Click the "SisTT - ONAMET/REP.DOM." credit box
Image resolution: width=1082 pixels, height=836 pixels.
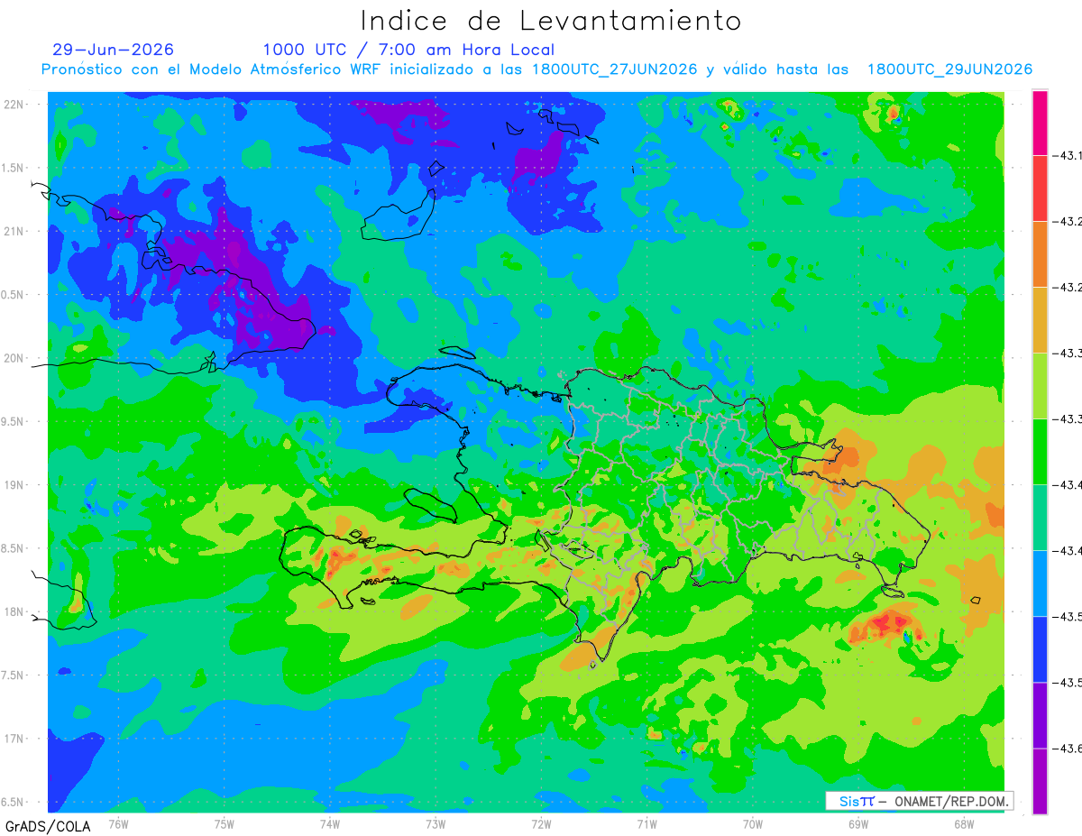point(920,801)
